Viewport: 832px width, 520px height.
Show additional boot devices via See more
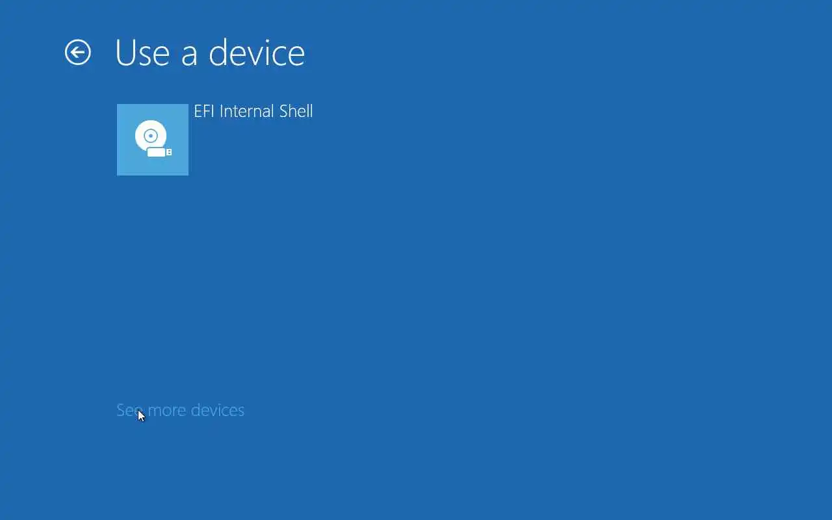(180, 410)
